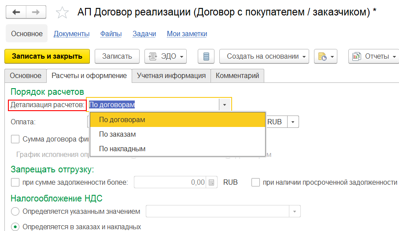Open the Документы link

(x=71, y=34)
